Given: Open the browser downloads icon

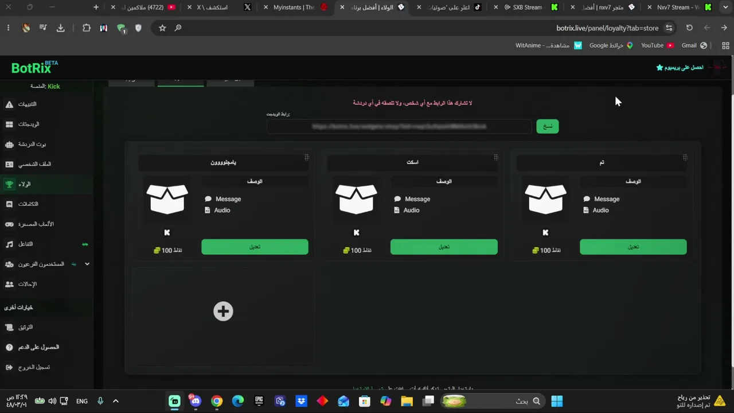Looking at the screenshot, I should [x=60, y=28].
